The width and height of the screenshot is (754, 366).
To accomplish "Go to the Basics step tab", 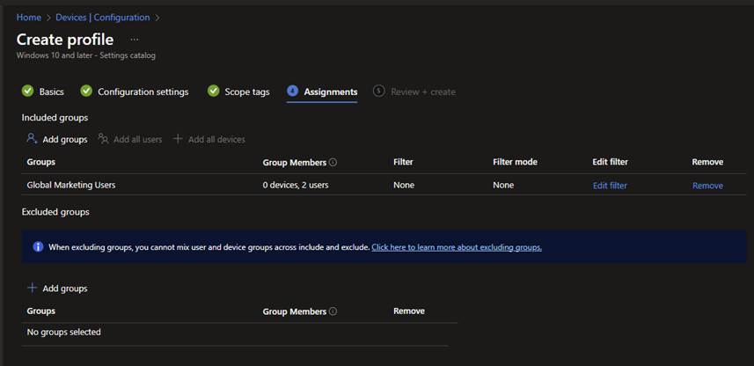I will point(51,92).
